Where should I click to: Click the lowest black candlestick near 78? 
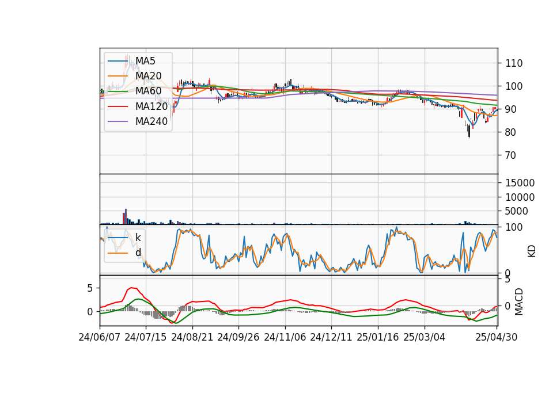click(x=469, y=131)
